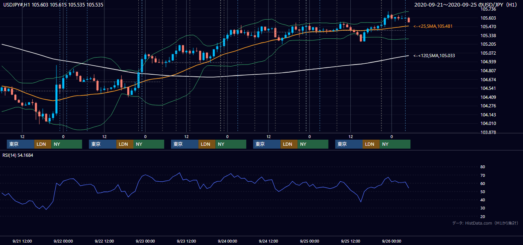
Task: Click the 70 level on RSI axis
Action: (482, 175)
